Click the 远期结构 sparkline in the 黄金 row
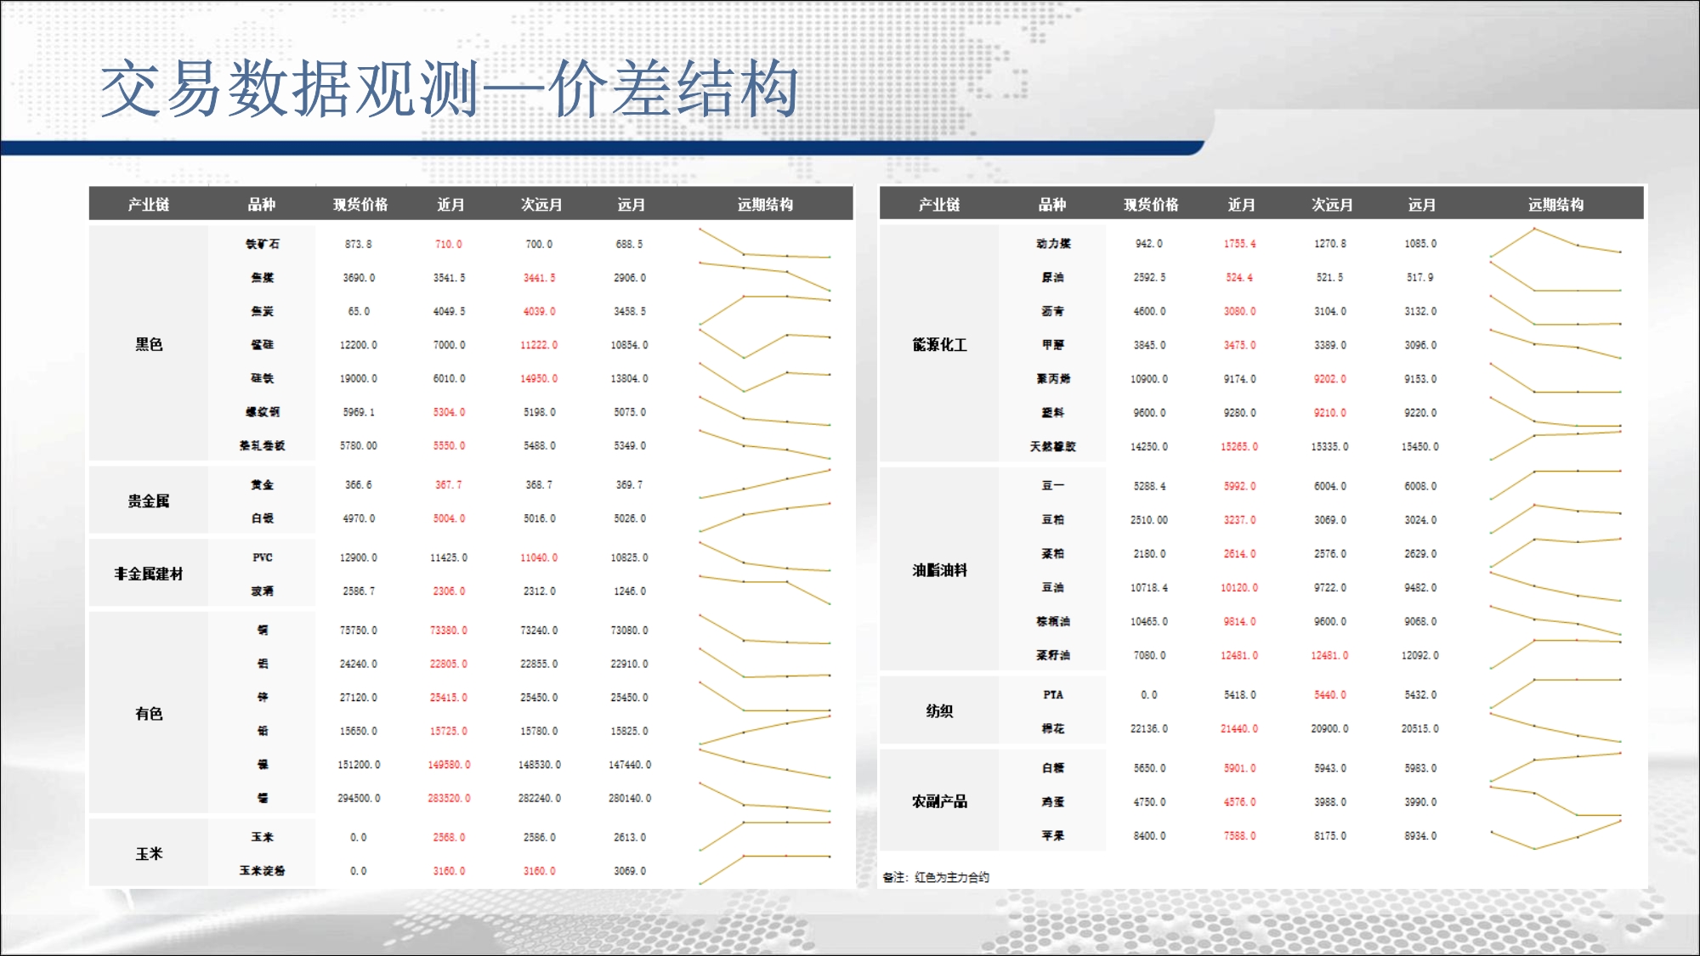Screen dimensions: 1700x956 tap(765, 484)
